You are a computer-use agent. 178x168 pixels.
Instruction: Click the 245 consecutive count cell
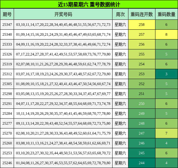point(142,153)
